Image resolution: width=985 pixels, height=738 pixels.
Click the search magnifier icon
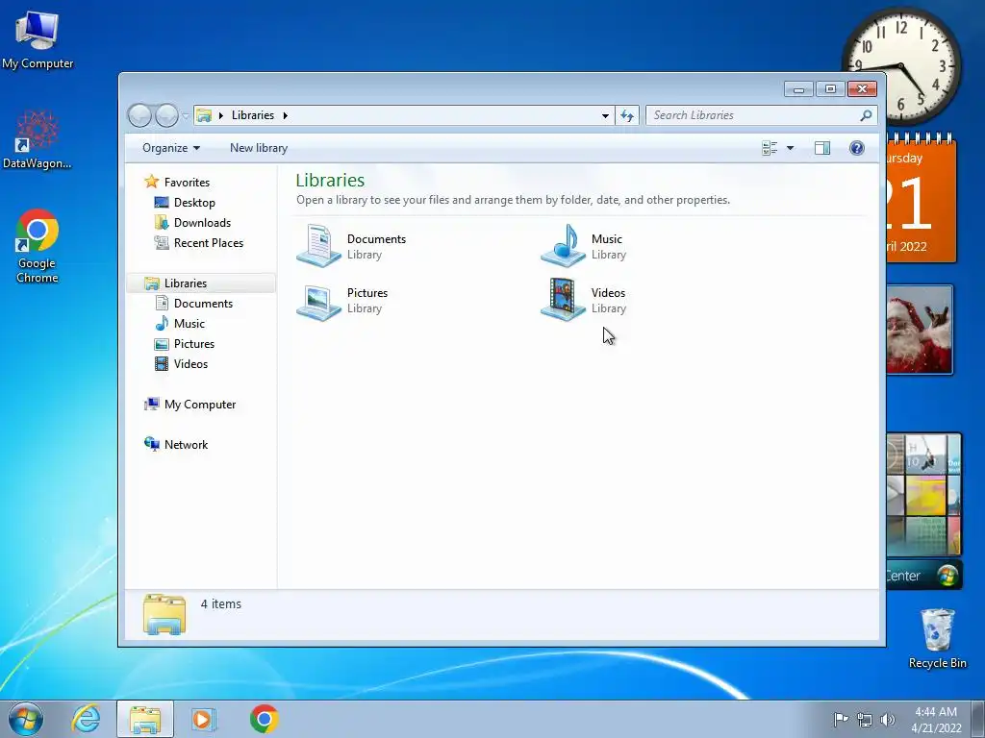pyautogui.click(x=866, y=115)
